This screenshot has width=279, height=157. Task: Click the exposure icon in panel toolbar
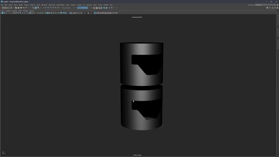pyautogui.click(x=82, y=13)
